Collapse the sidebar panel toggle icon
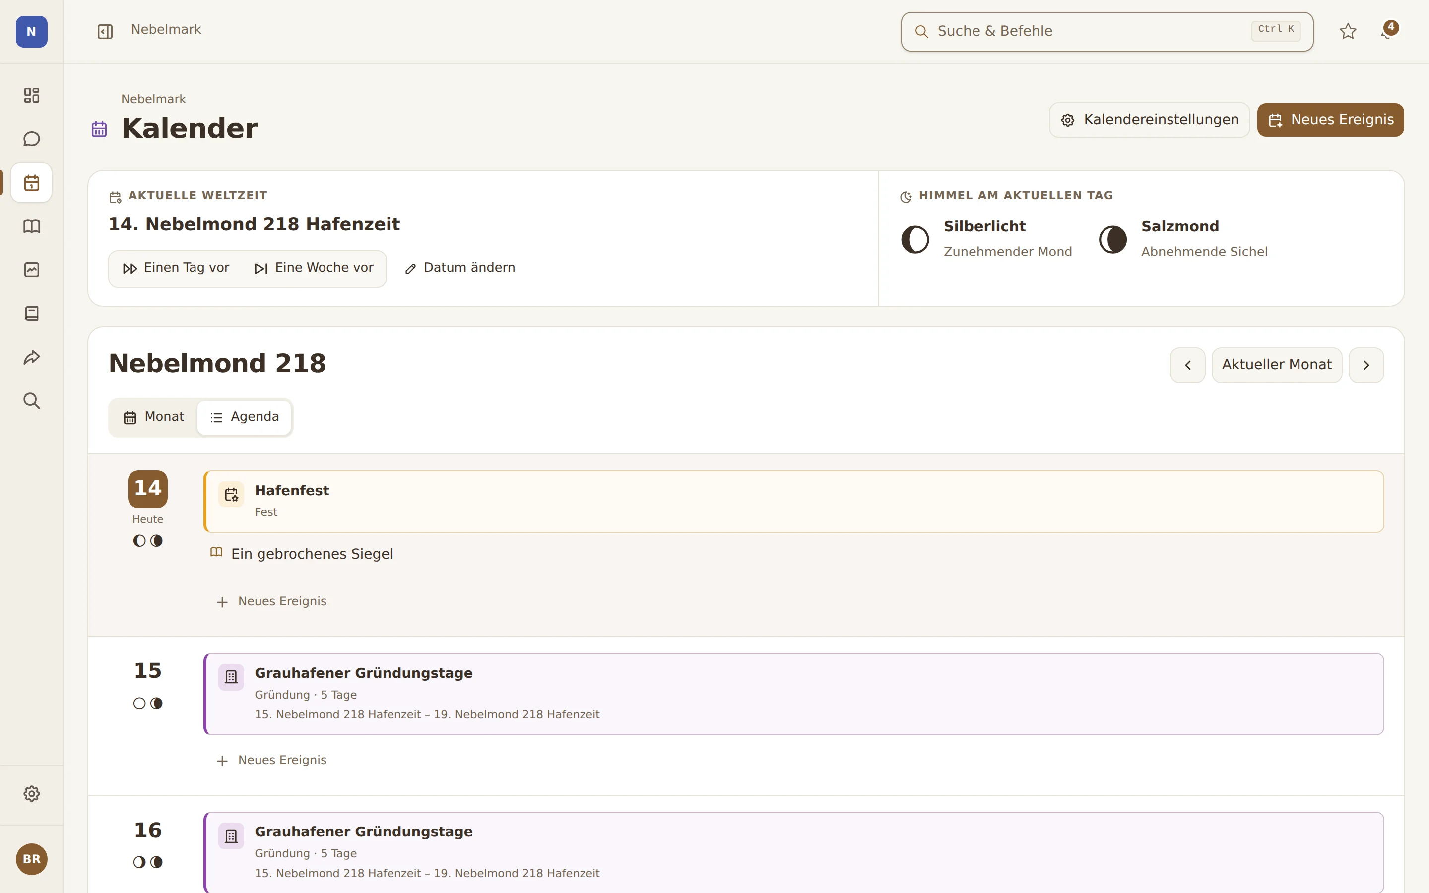The width and height of the screenshot is (1429, 893). pyautogui.click(x=105, y=31)
